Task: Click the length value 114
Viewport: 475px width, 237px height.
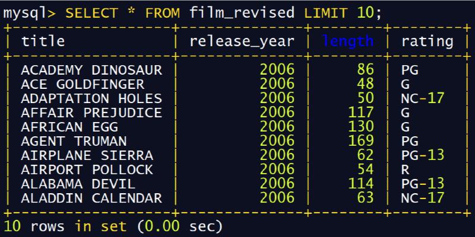Action: [361, 184]
